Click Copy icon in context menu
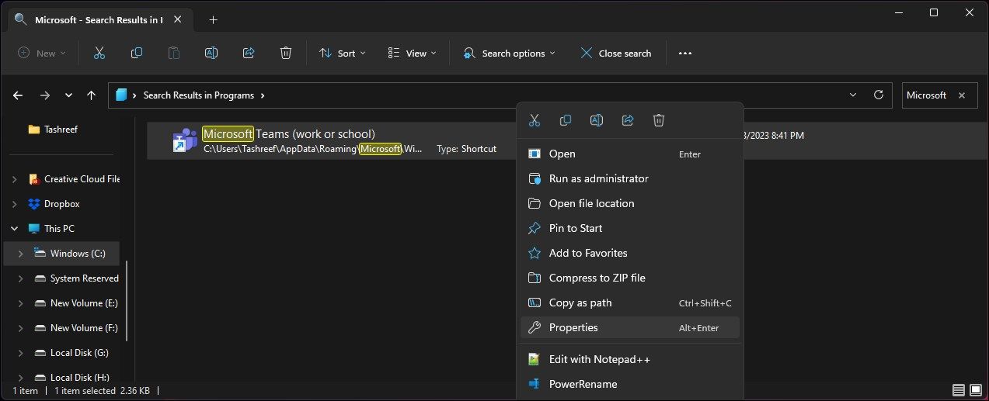989x401 pixels. click(x=566, y=120)
